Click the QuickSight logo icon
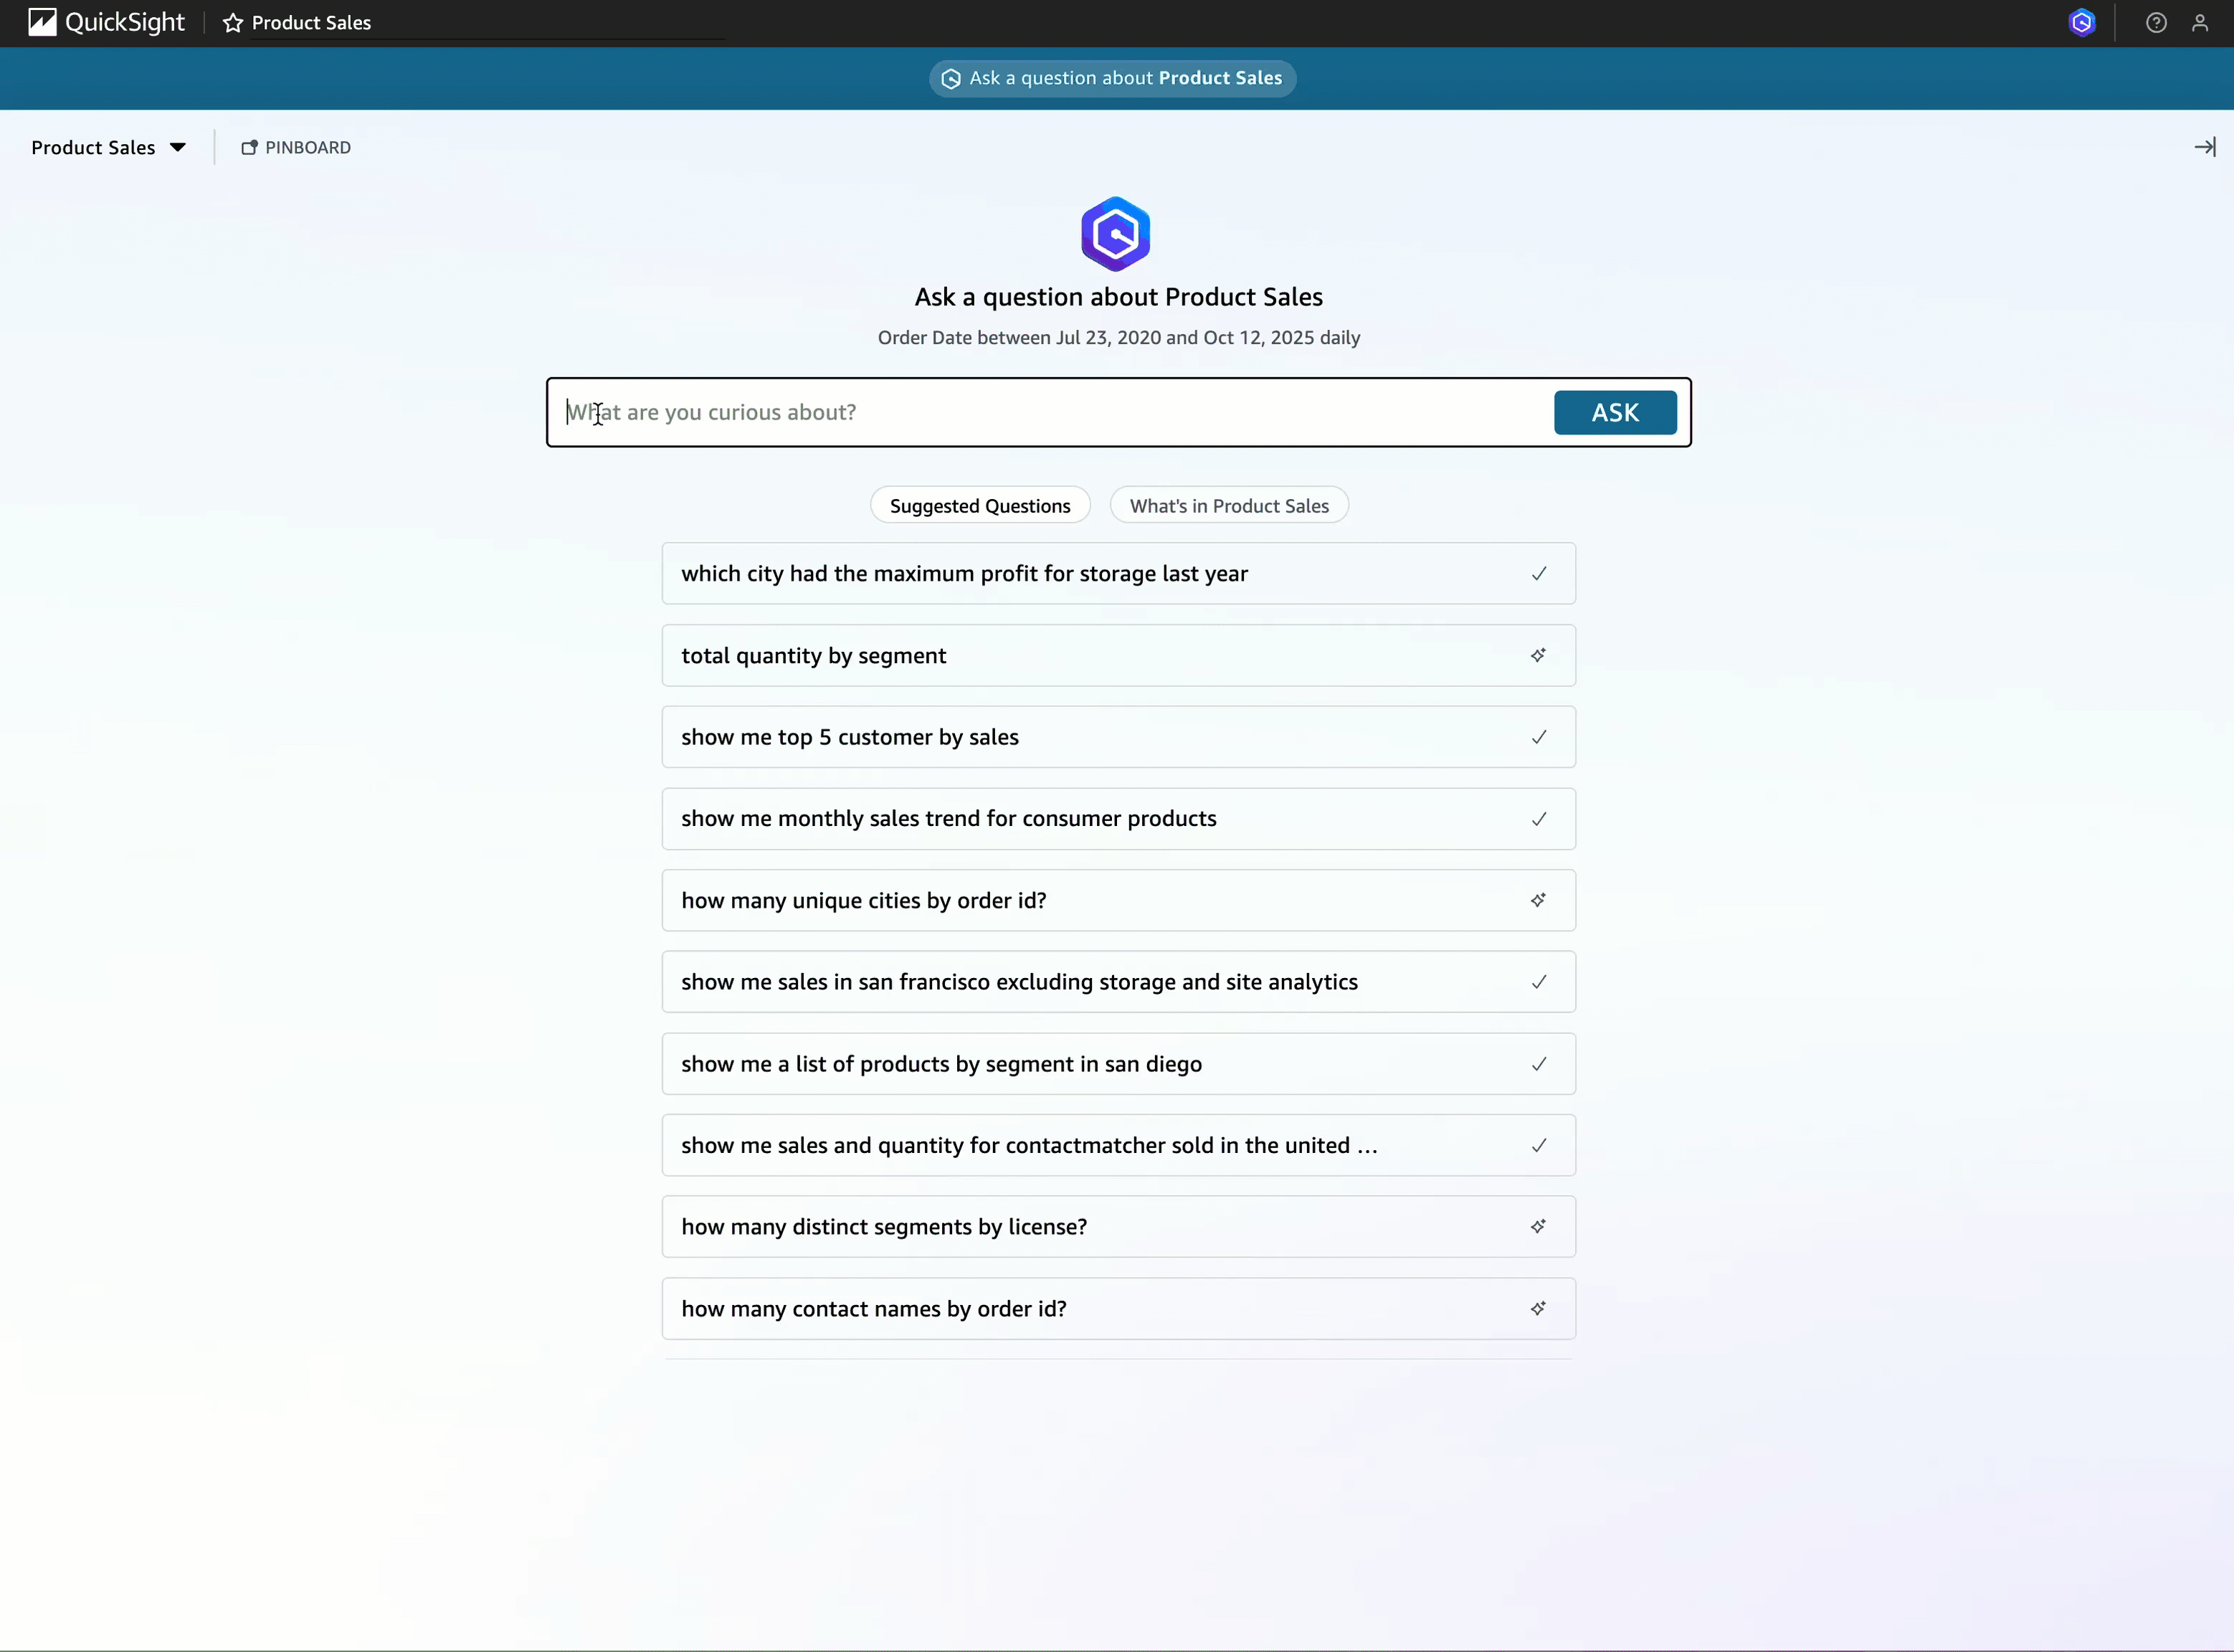This screenshot has width=2234, height=1652. pos(42,22)
